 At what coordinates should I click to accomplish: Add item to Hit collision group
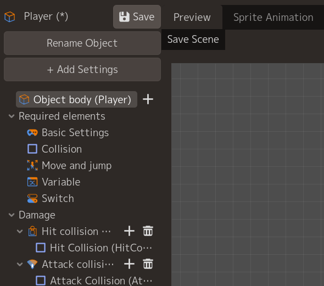130,231
